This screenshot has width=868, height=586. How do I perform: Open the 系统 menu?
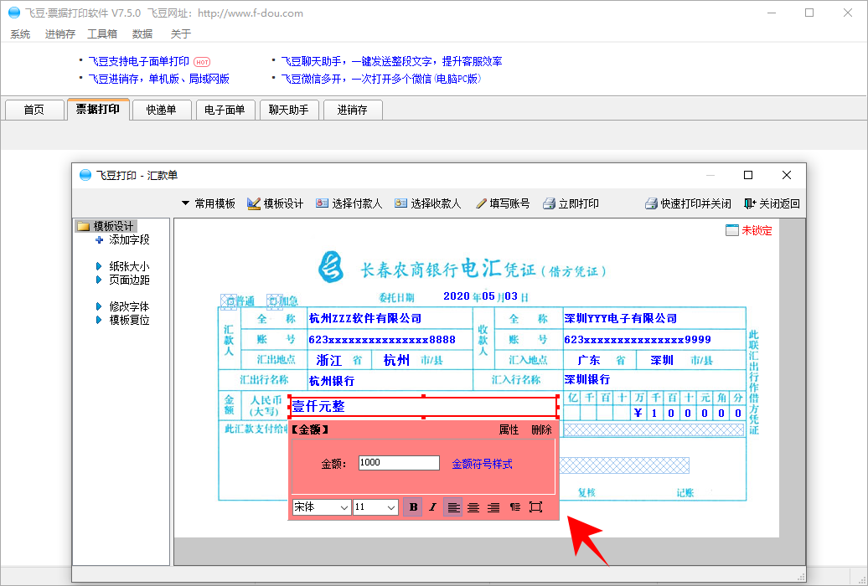pyautogui.click(x=20, y=33)
